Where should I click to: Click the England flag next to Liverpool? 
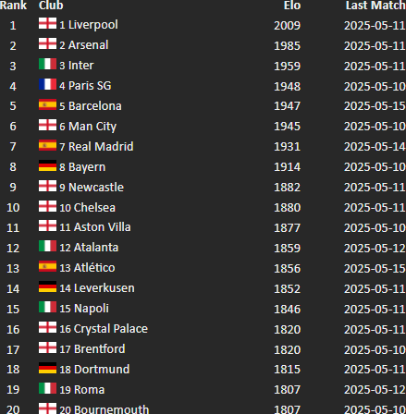click(47, 23)
